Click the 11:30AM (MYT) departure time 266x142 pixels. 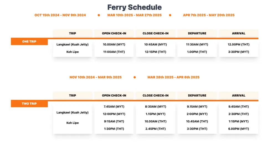tap(197, 44)
